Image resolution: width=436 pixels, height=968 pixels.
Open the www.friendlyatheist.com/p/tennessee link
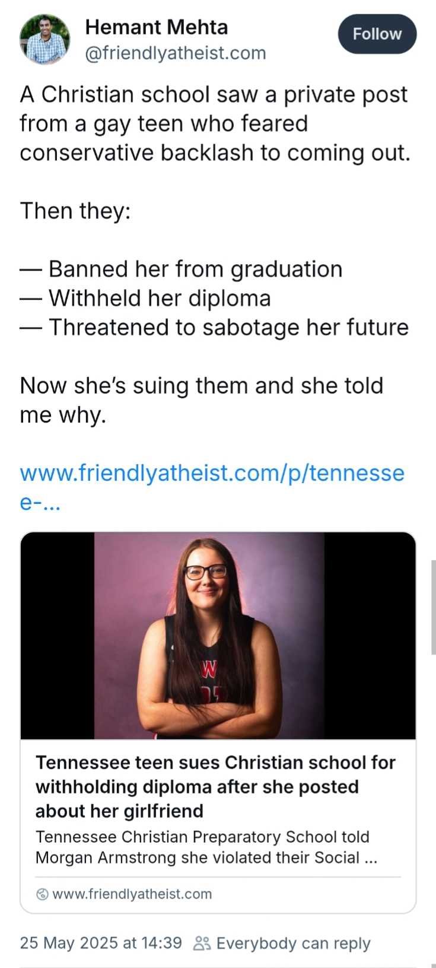click(212, 487)
